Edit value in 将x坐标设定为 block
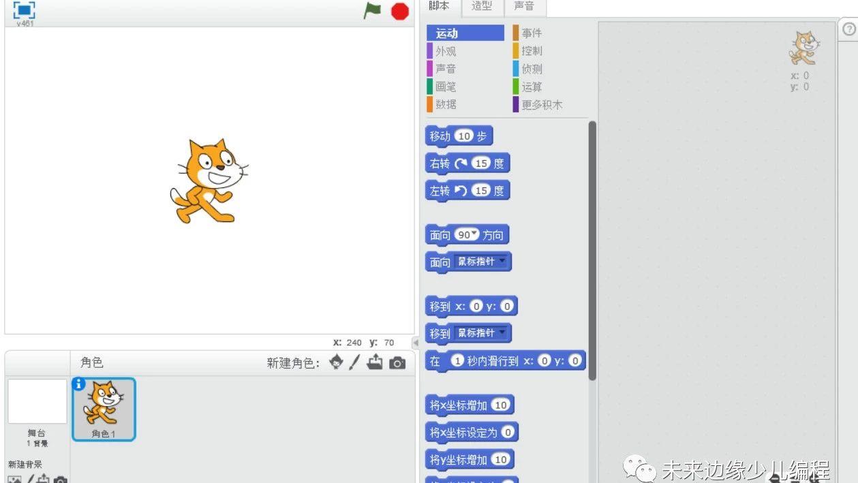This screenshot has height=483, width=858. pyautogui.click(x=508, y=433)
